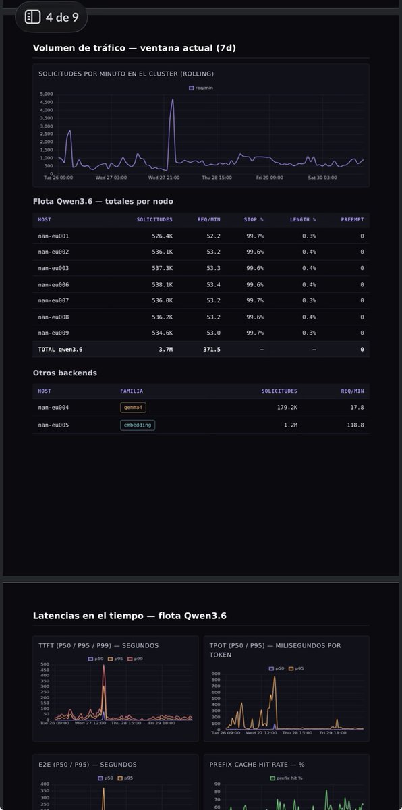Open the page indicator '4 de 9'

(x=51, y=18)
